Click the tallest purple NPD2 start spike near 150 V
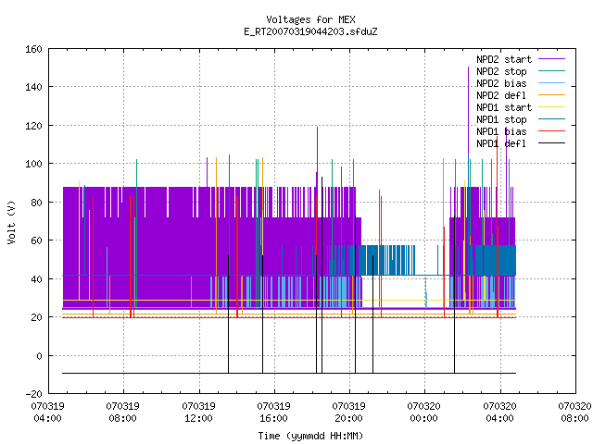This screenshot has height=444, width=593. [468, 113]
